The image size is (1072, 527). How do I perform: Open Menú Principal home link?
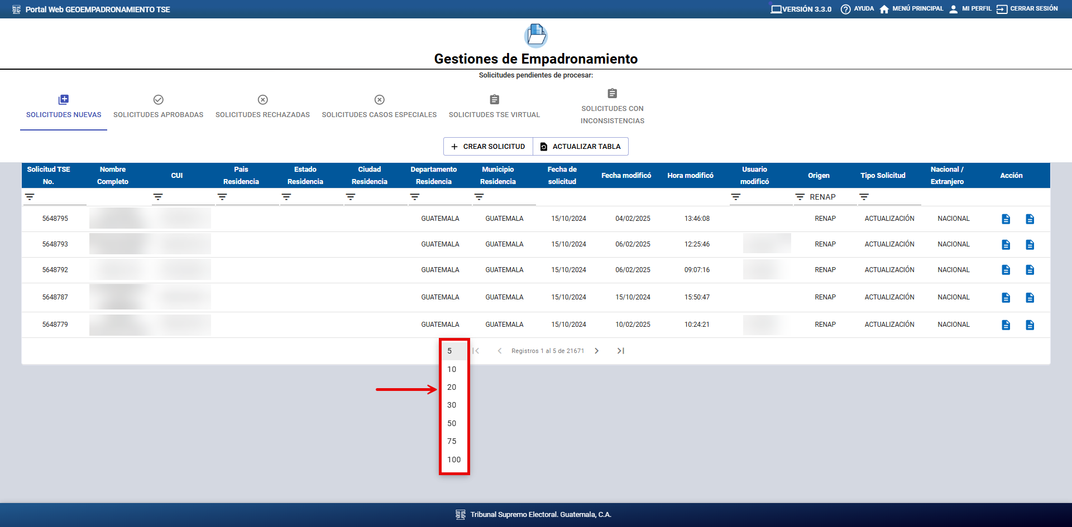911,9
